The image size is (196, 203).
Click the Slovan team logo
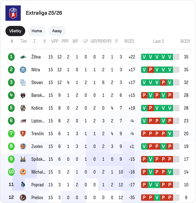23,82
